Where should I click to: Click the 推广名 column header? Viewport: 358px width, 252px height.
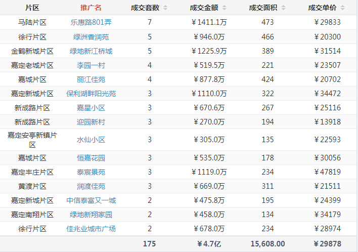tap(91, 8)
